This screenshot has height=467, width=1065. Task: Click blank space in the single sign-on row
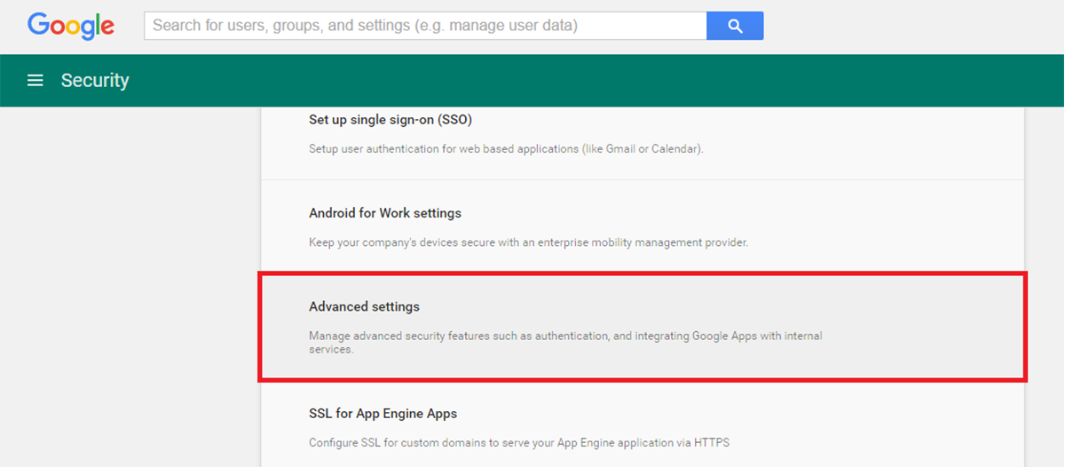coord(887,133)
